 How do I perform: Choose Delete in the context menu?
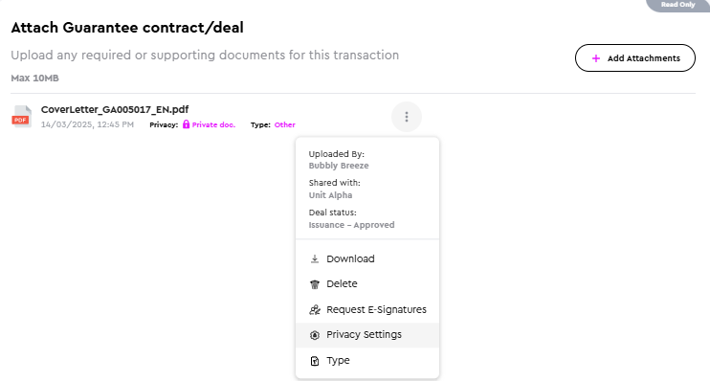[367, 283]
